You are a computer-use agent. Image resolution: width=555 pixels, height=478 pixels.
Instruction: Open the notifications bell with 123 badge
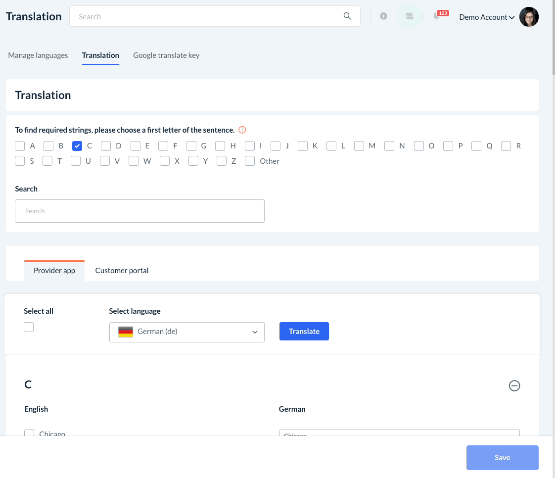coord(437,16)
